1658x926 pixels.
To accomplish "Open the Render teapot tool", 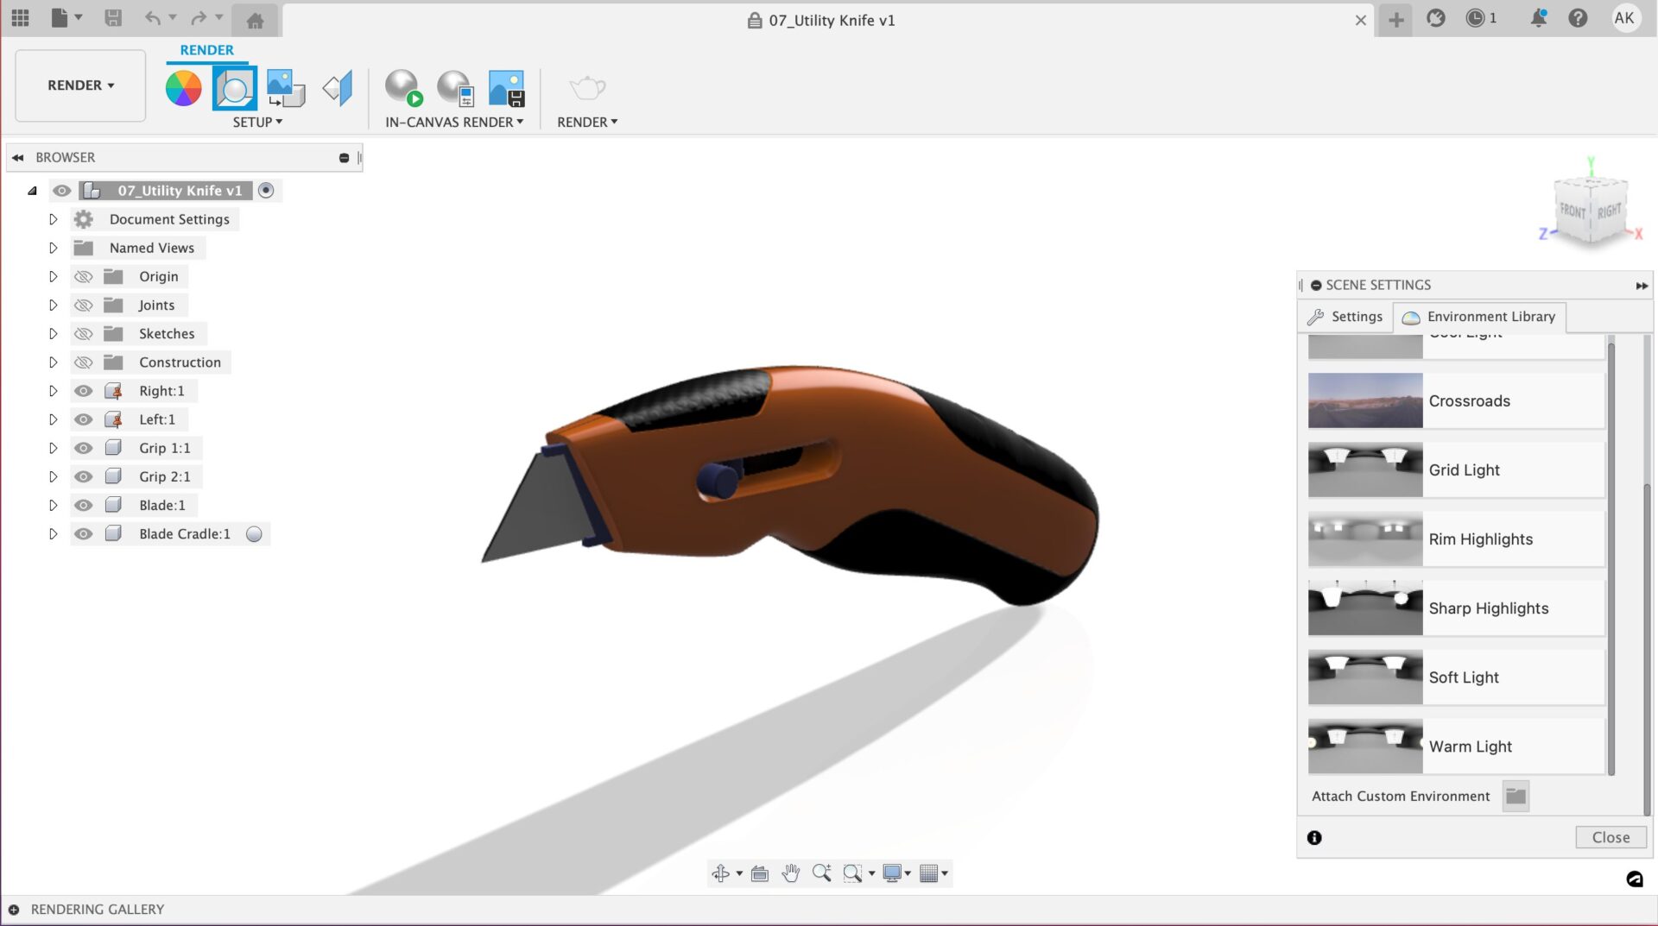I will (586, 87).
